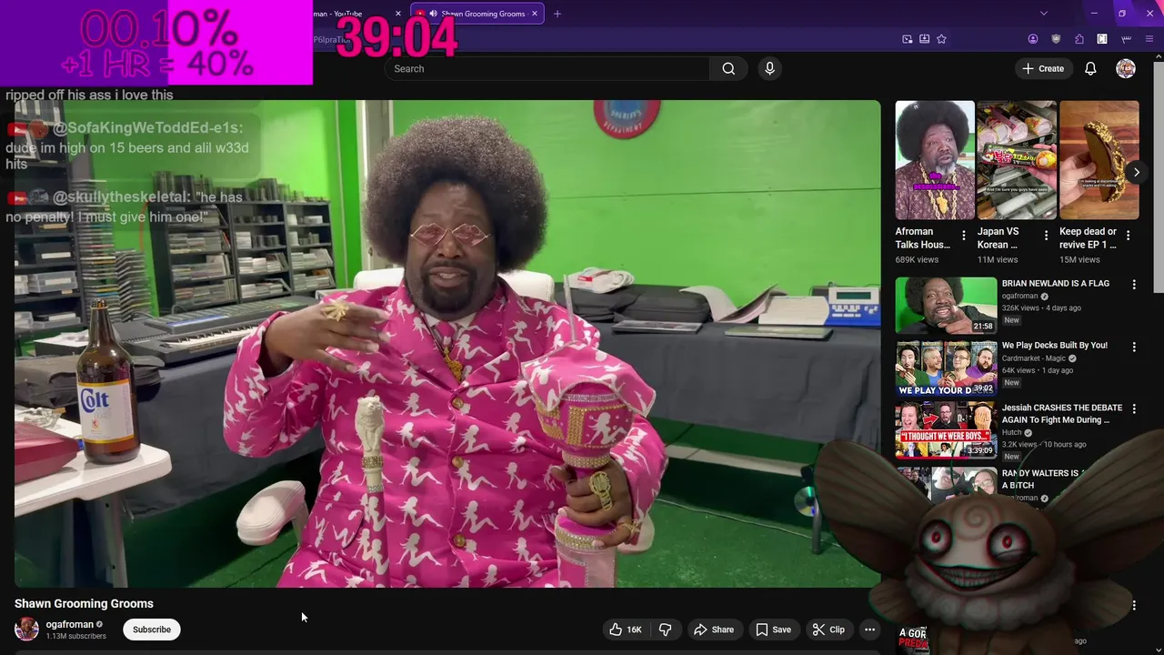Click the '1.13M subscribers' text
This screenshot has height=655, width=1164.
click(76, 636)
